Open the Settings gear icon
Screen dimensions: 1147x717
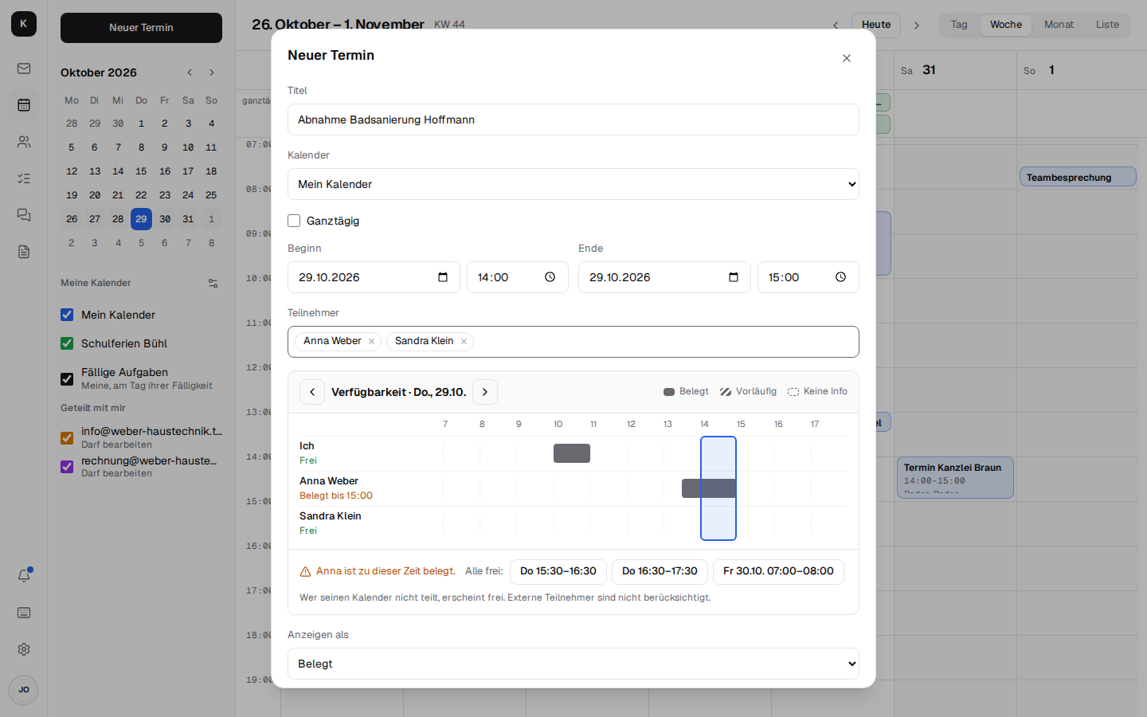point(24,649)
